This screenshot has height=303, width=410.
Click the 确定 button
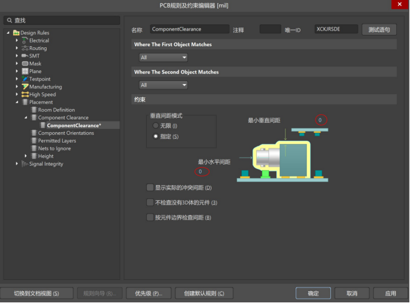pyautogui.click(x=313, y=293)
